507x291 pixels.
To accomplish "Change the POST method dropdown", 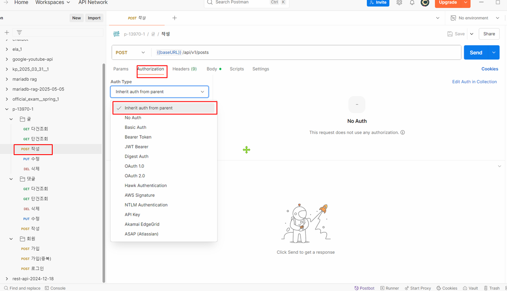I will click(130, 52).
